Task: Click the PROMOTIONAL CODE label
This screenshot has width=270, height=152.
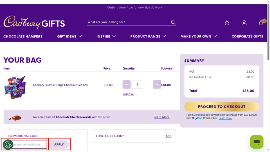Action: pyautogui.click(x=23, y=136)
